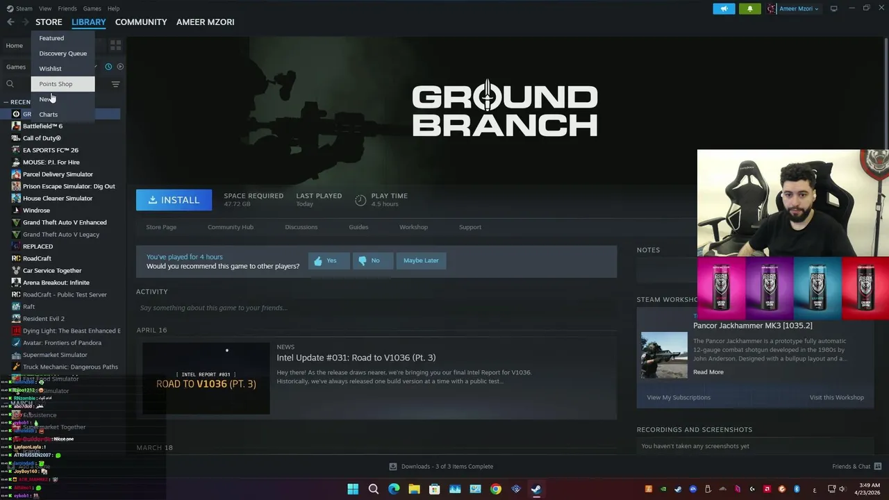
Task: Open library search magnifier
Action: [x=10, y=84]
